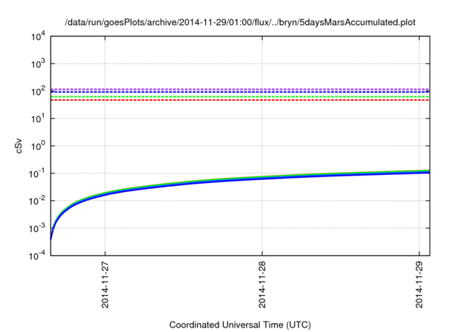Click the y-axis label 10^-3
474x332 pixels.
pos(37,228)
